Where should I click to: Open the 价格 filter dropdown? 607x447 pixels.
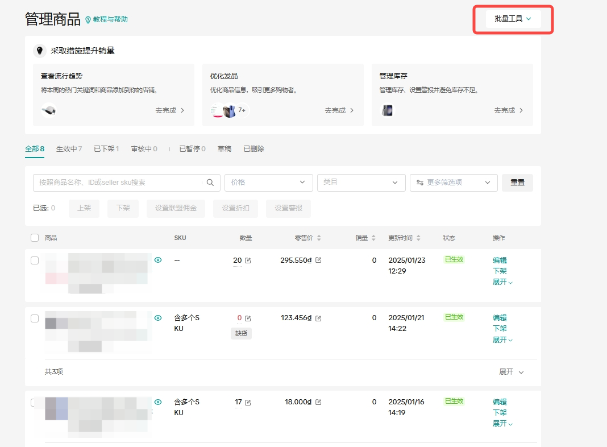pos(268,183)
